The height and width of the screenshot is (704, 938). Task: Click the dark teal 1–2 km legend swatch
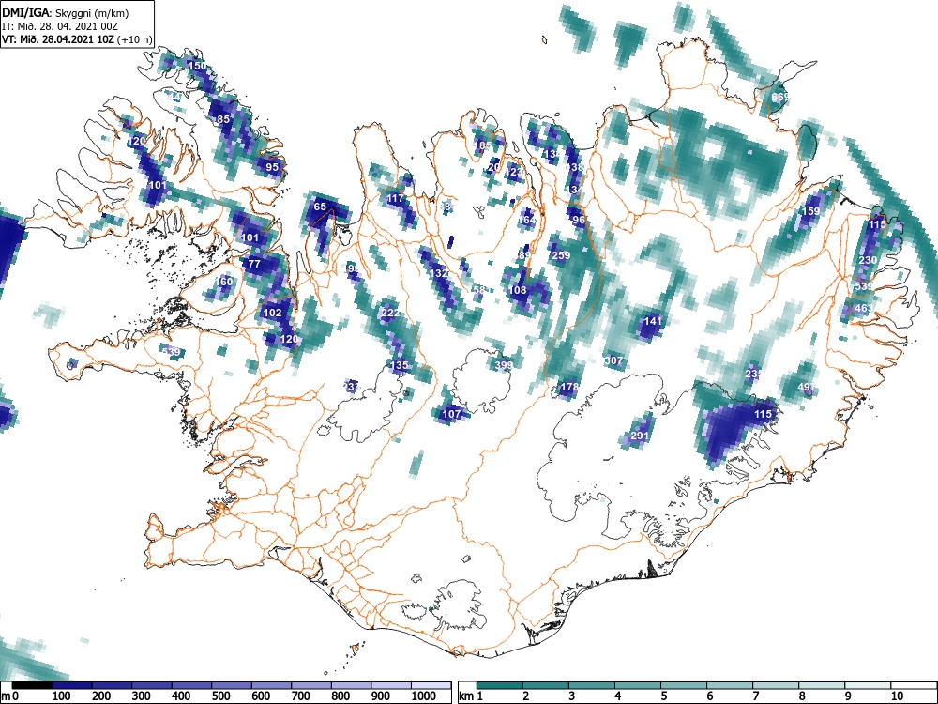click(x=500, y=684)
